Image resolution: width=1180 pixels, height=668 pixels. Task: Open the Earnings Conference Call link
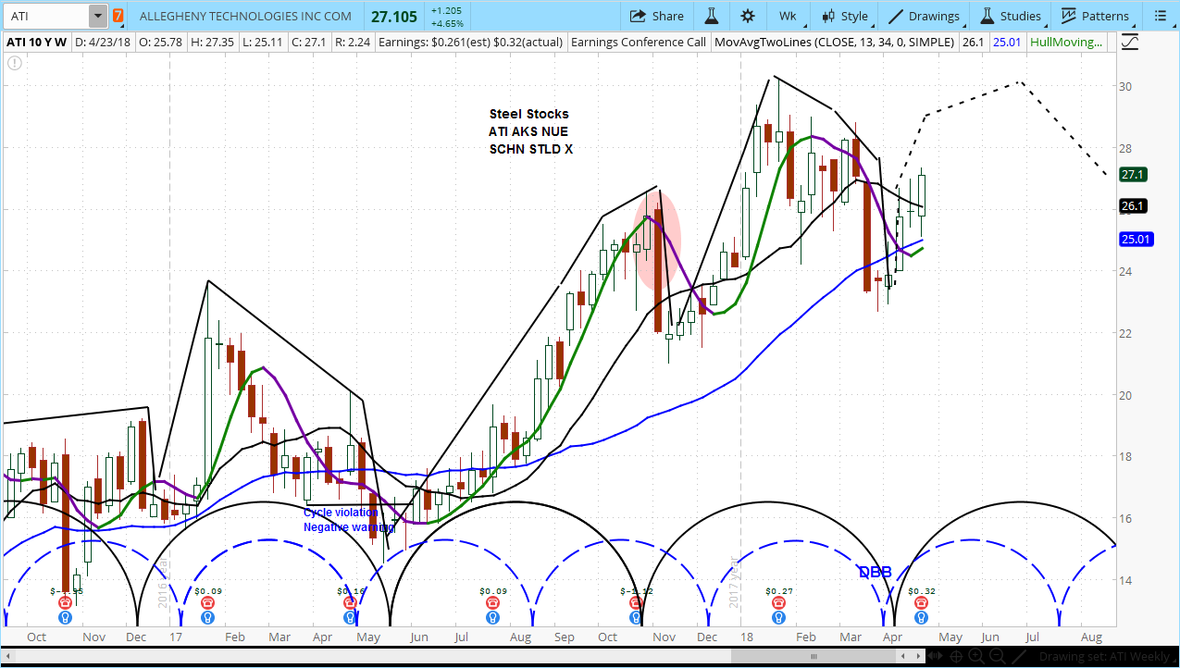(638, 42)
